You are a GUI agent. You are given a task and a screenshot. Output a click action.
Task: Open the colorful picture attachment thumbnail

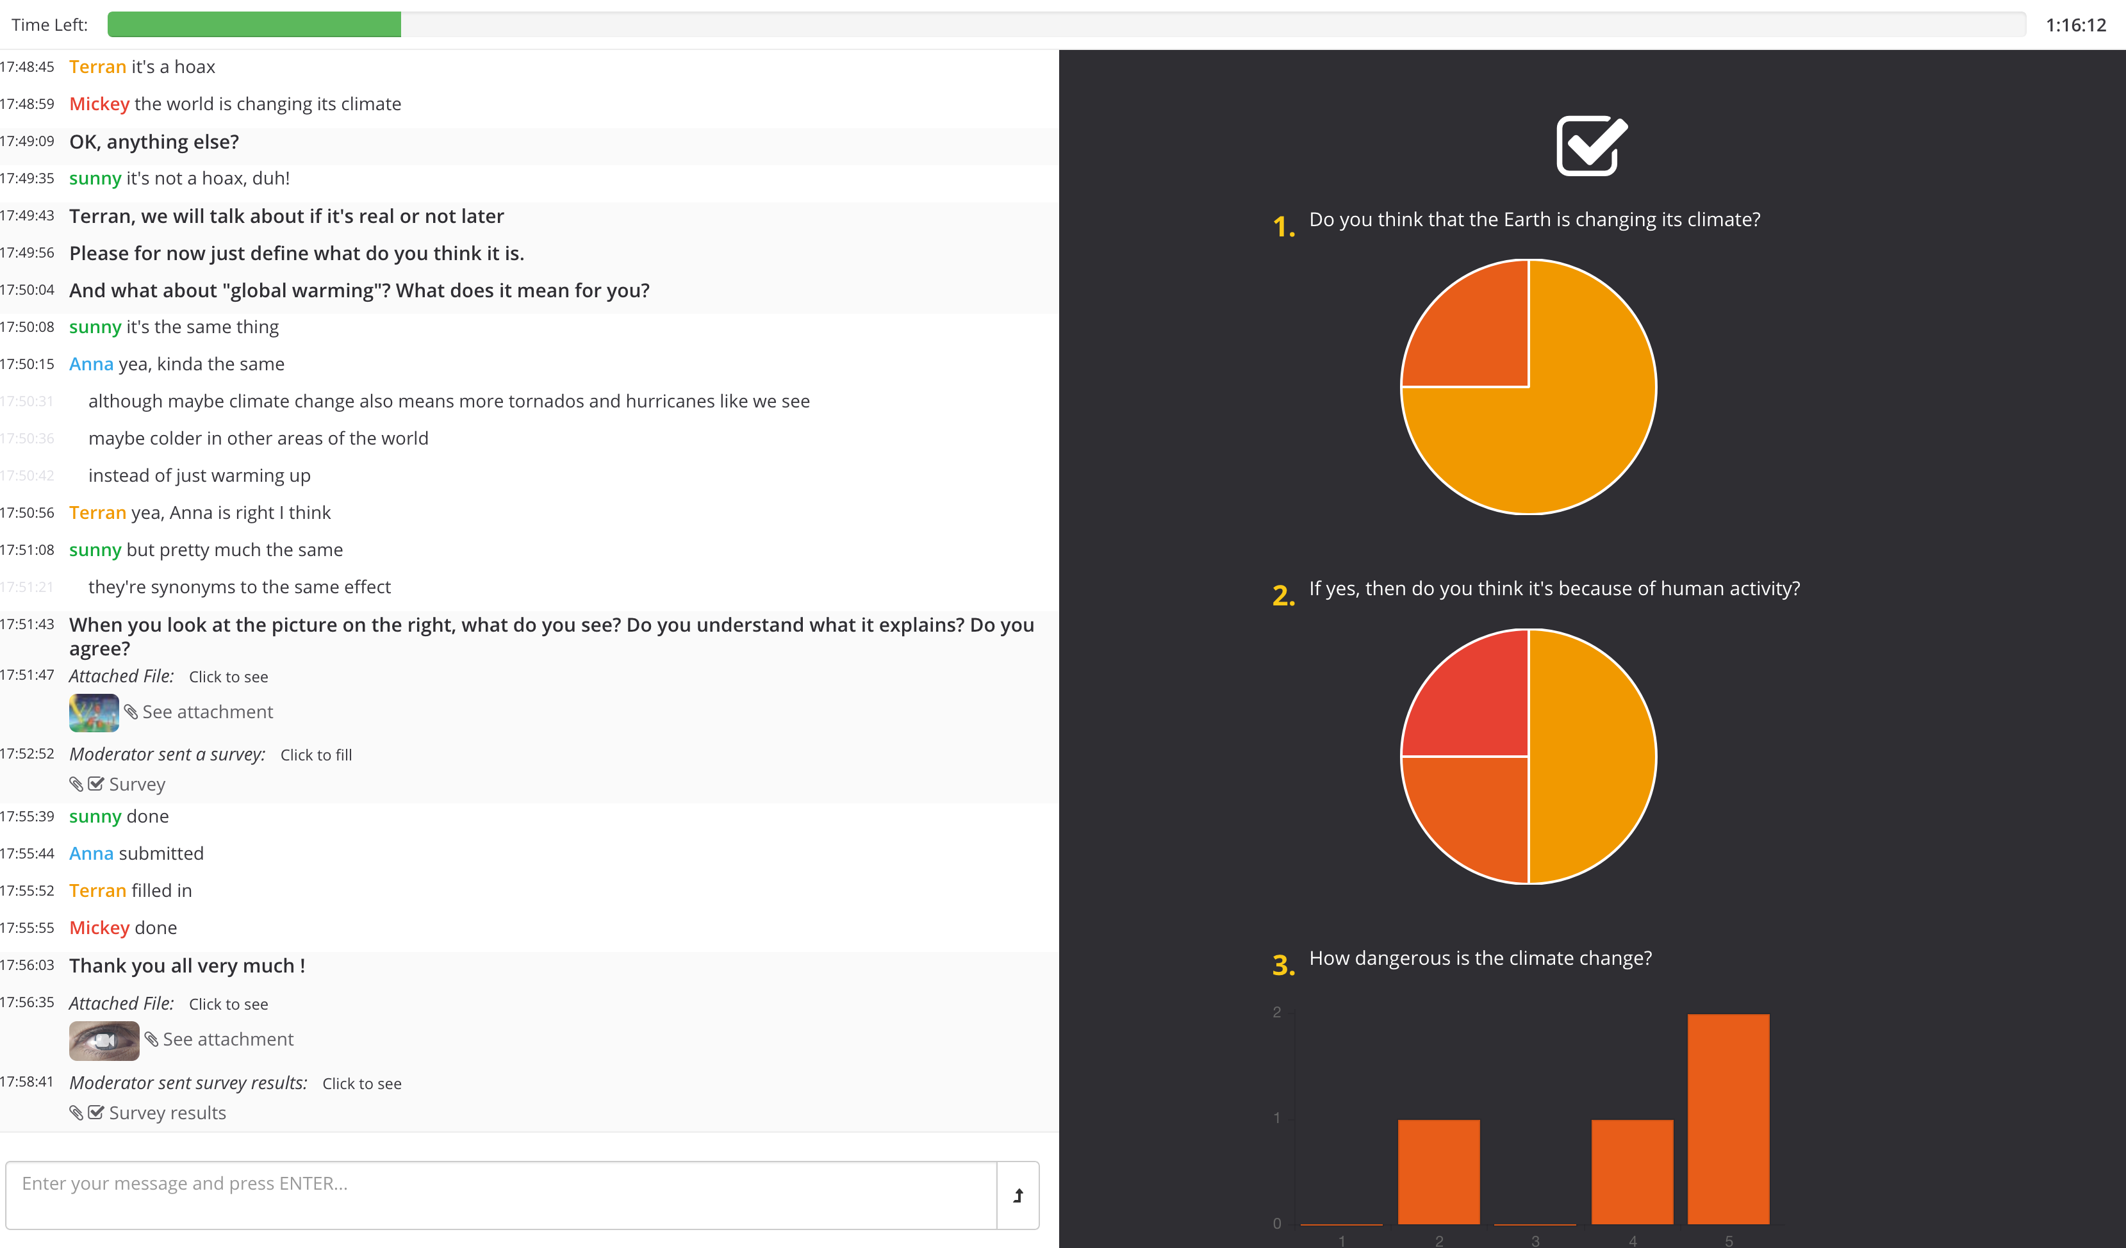click(94, 712)
